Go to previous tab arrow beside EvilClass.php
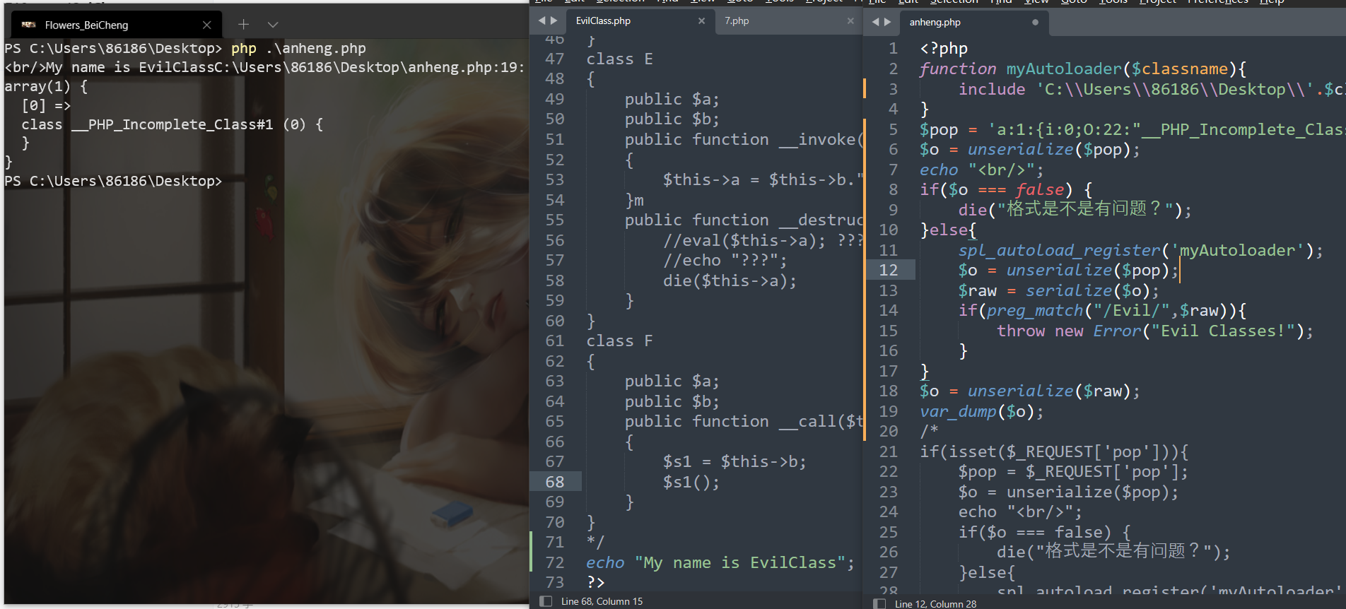This screenshot has height=609, width=1346. (542, 21)
